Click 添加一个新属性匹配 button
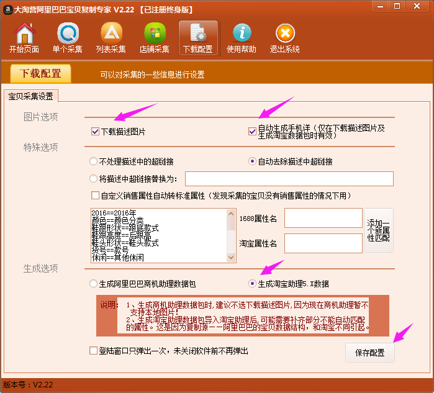 tap(379, 230)
